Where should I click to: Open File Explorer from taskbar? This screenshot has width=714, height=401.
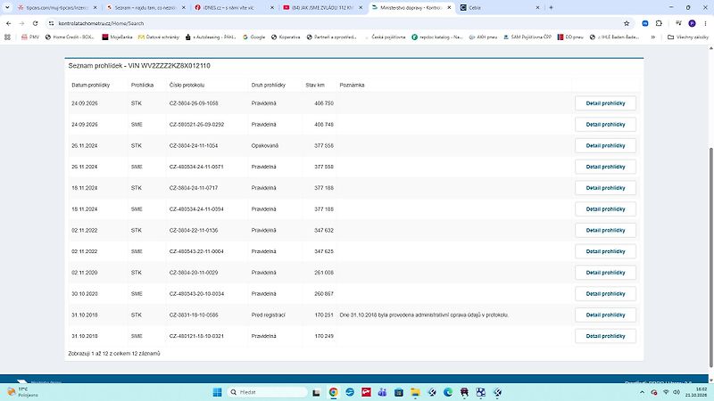pos(415,392)
